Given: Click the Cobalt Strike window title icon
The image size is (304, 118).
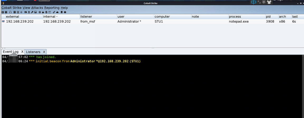Looking at the screenshot, I should (x=3, y=3).
